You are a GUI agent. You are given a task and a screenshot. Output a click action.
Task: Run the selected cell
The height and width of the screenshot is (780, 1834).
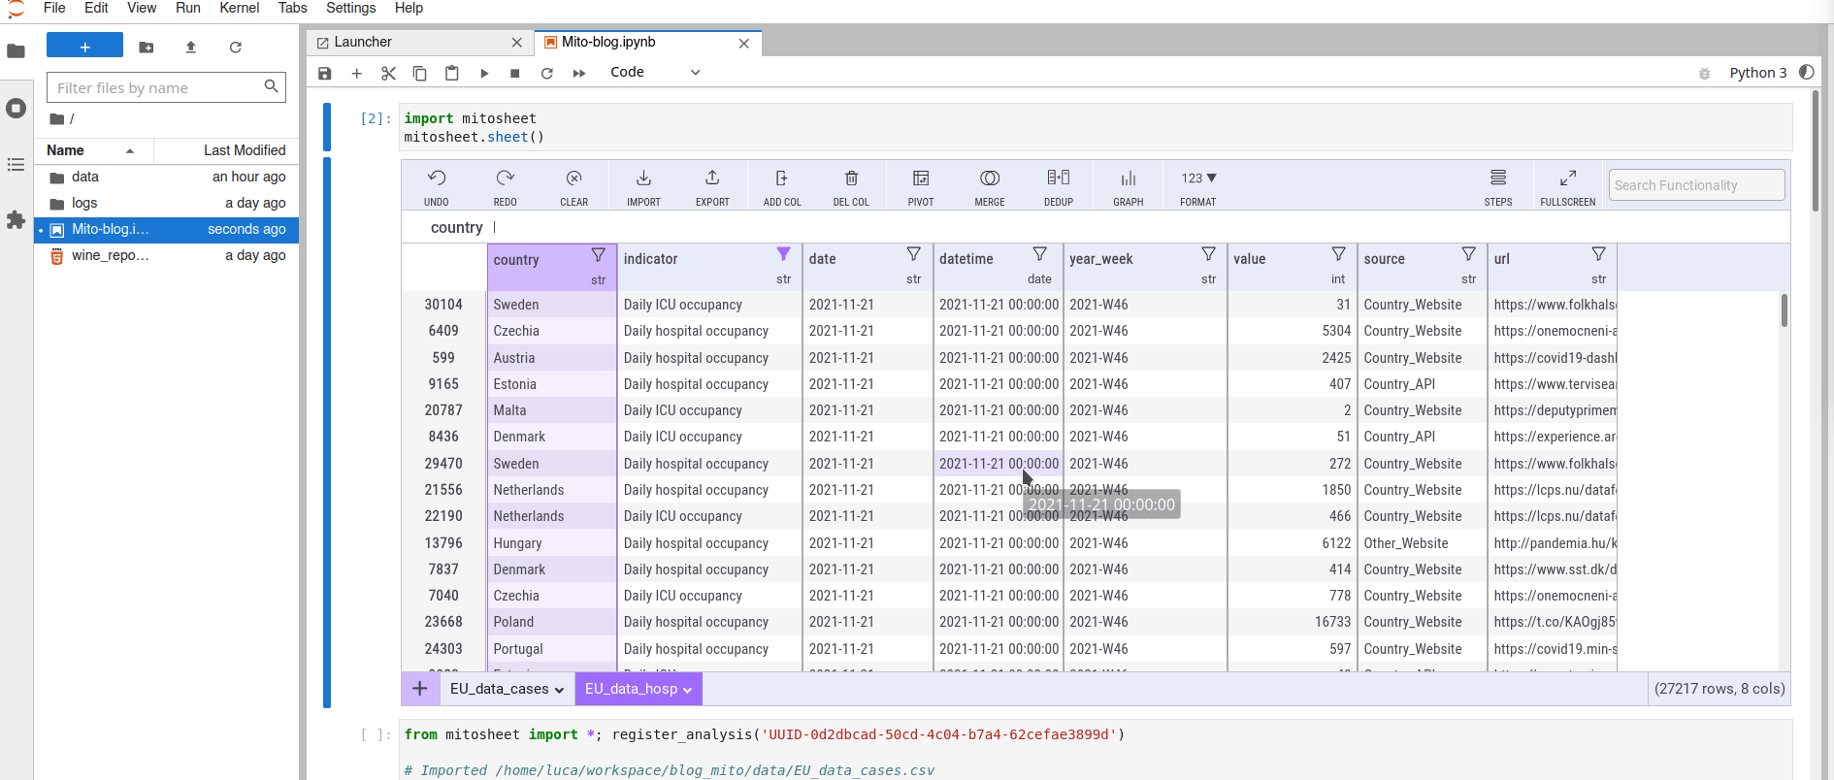(x=484, y=73)
